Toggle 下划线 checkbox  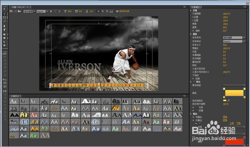(x=224, y=75)
